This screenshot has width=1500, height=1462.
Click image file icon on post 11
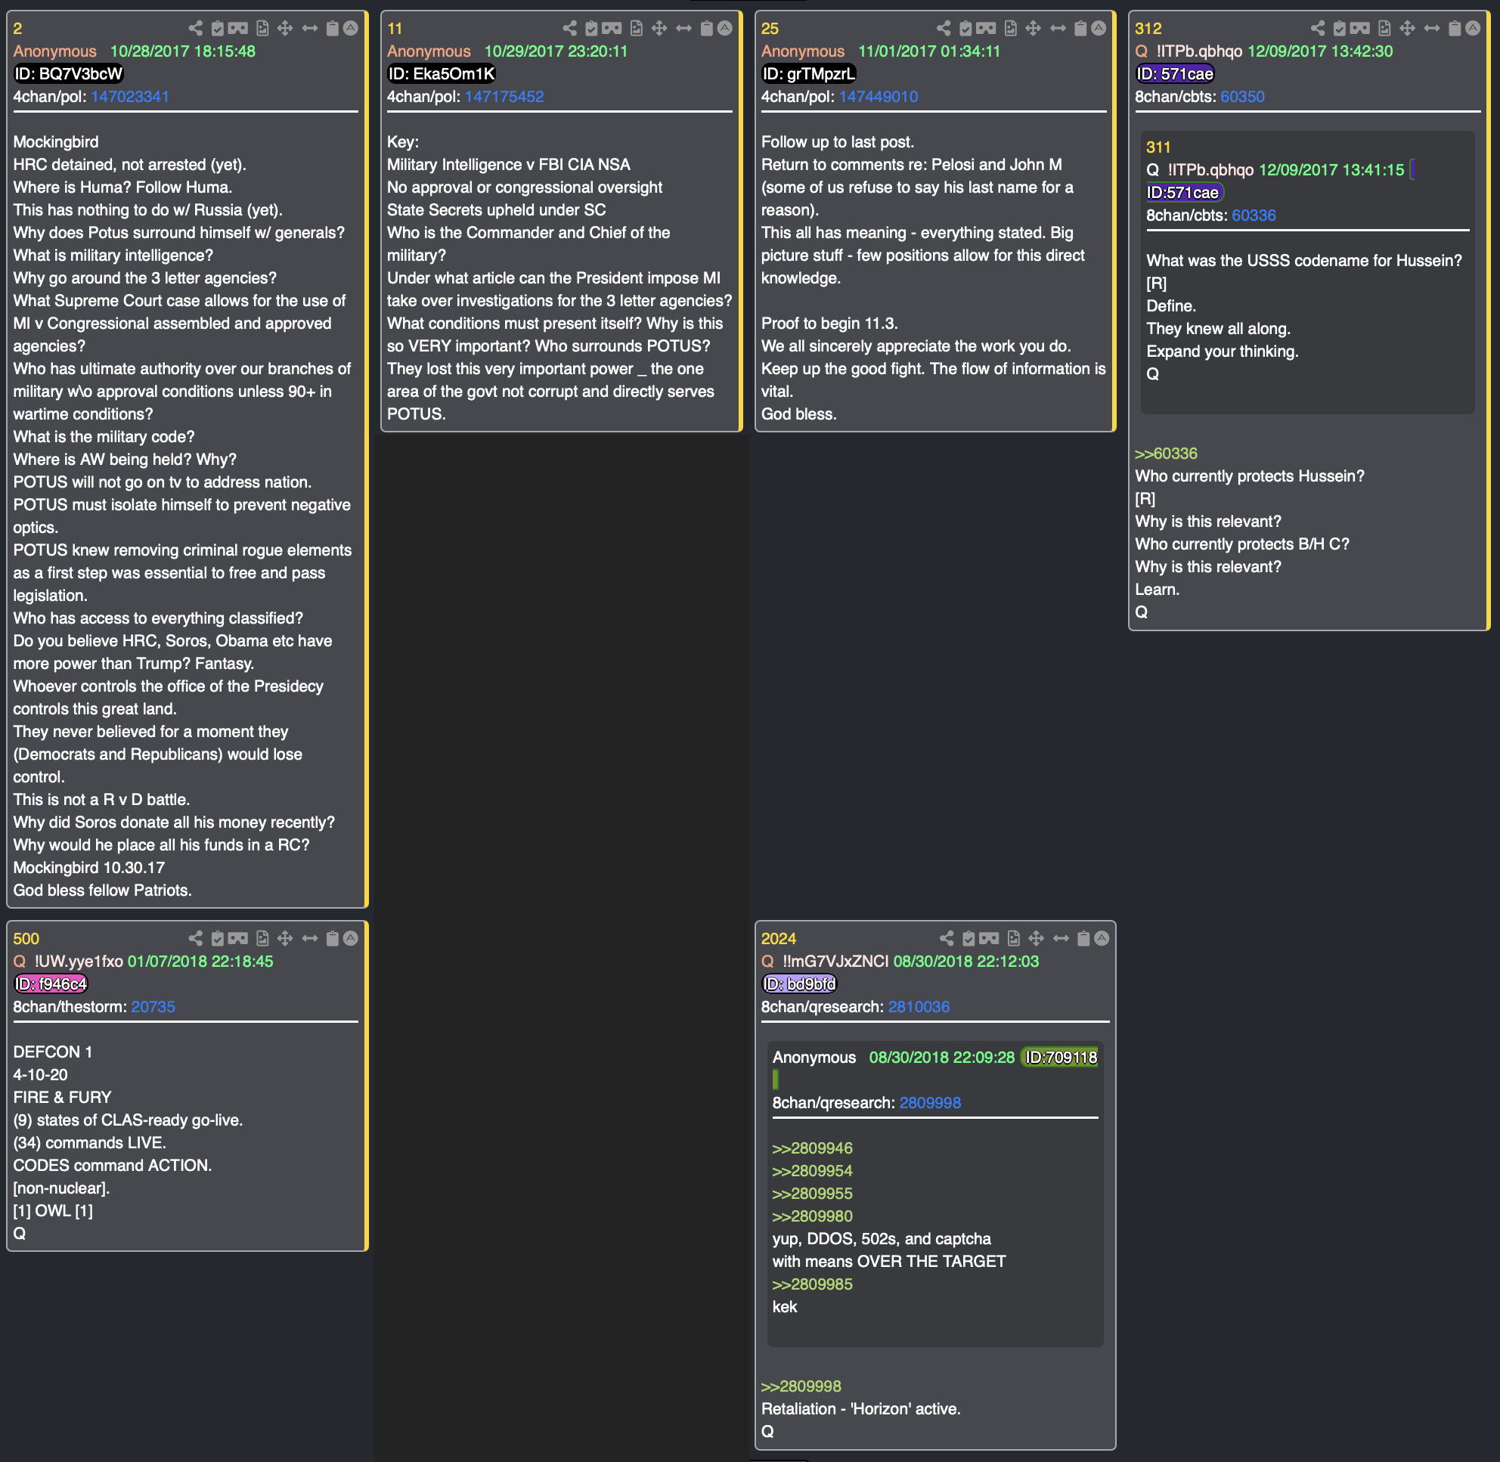[x=637, y=29]
